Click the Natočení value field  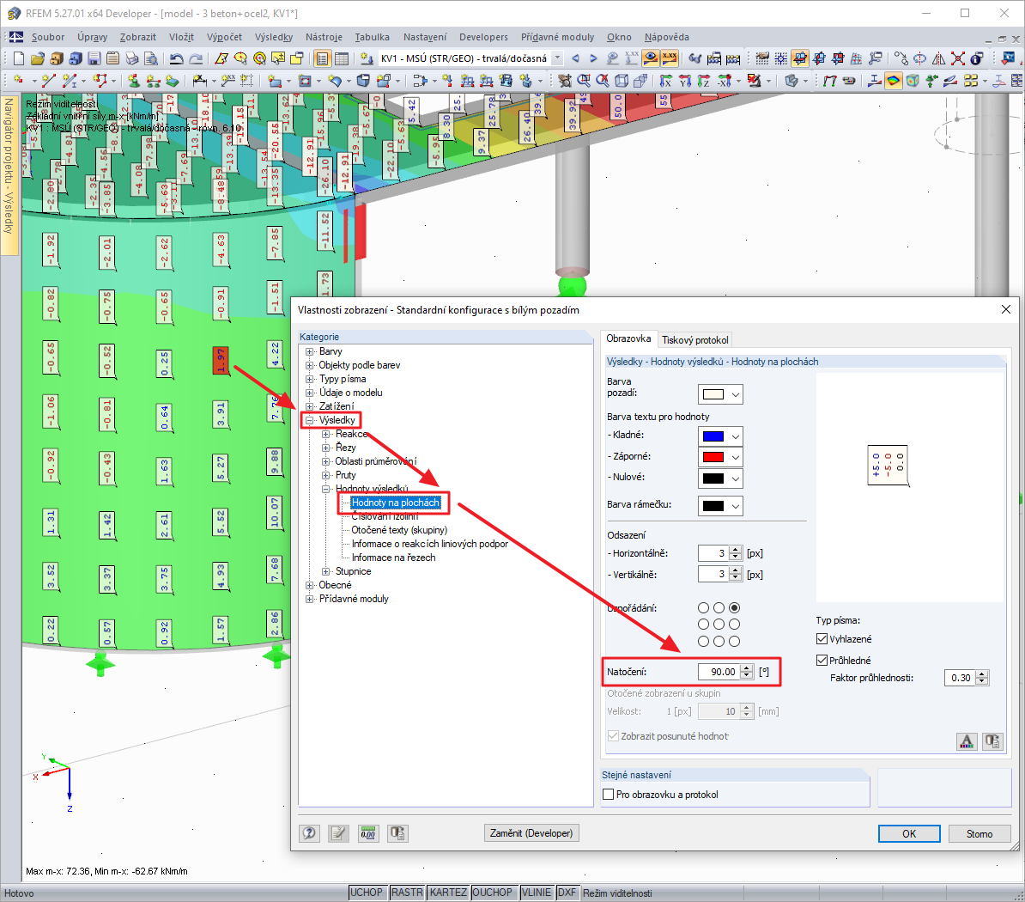coord(719,672)
